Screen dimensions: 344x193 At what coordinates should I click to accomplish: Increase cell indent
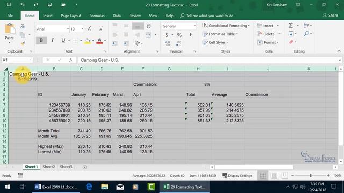click(126, 43)
